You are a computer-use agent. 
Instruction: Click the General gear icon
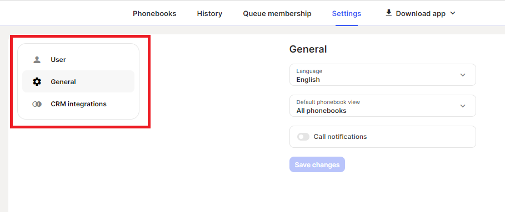click(x=37, y=82)
